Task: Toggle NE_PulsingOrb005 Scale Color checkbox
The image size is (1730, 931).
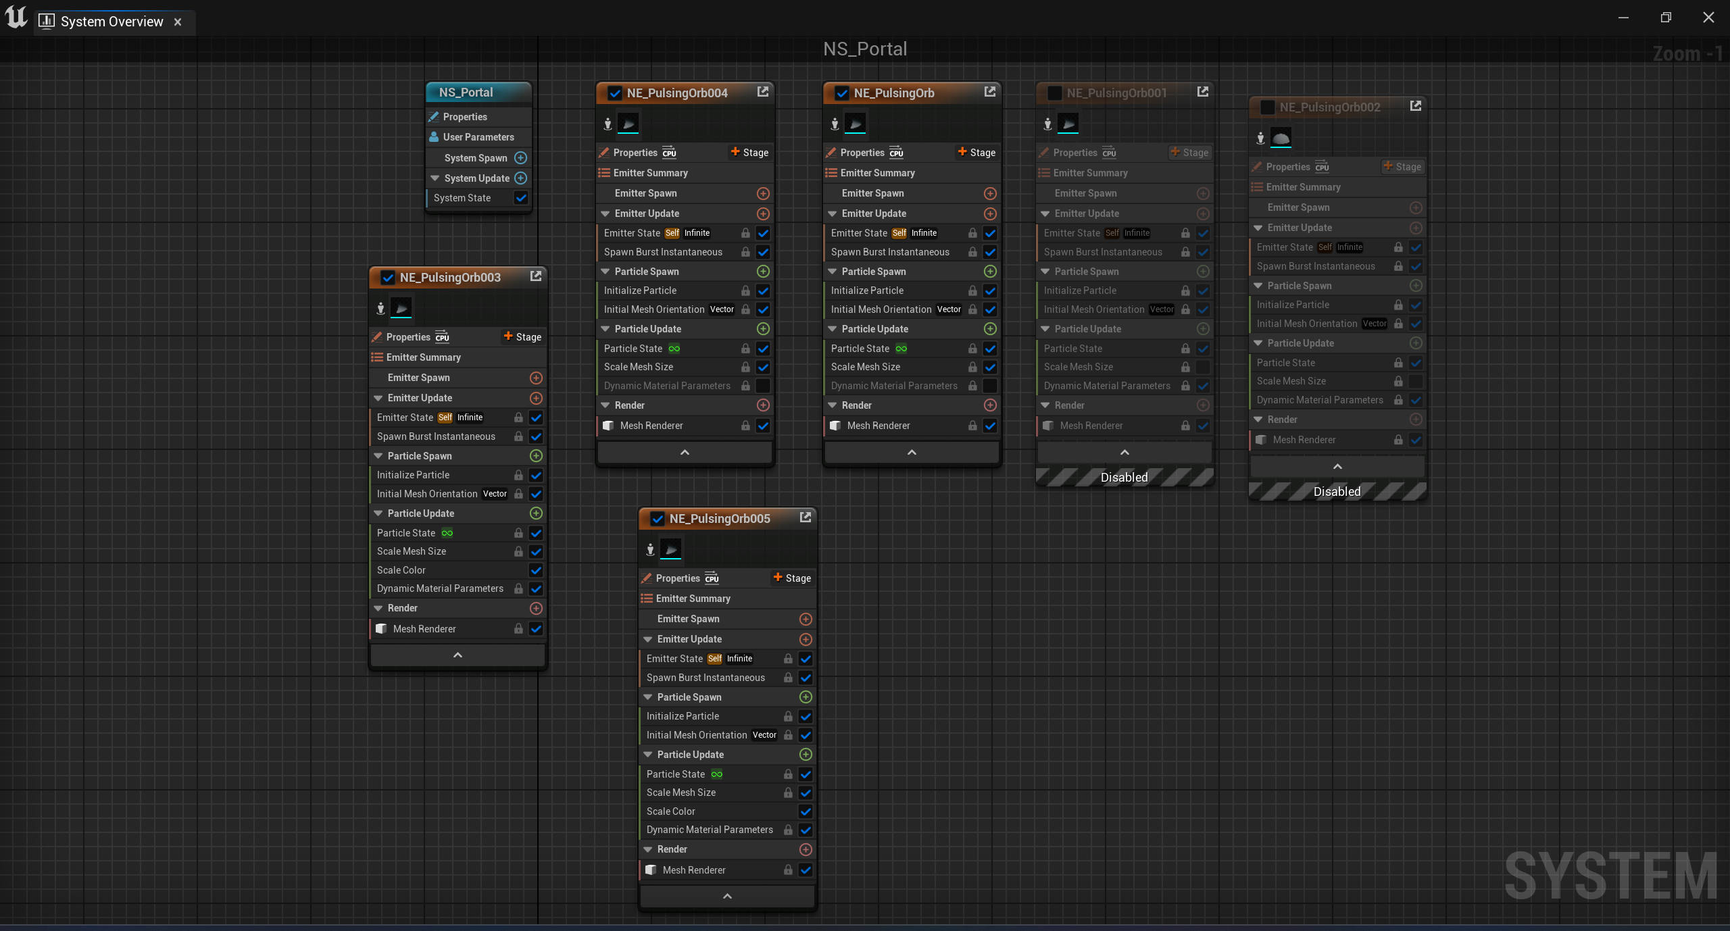Action: click(x=806, y=811)
